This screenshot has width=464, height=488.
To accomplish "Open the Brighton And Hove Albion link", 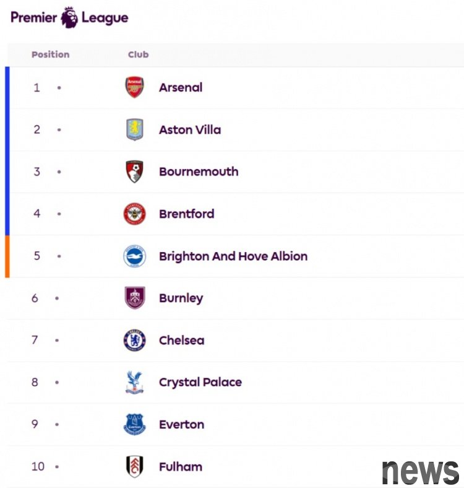I will [233, 256].
